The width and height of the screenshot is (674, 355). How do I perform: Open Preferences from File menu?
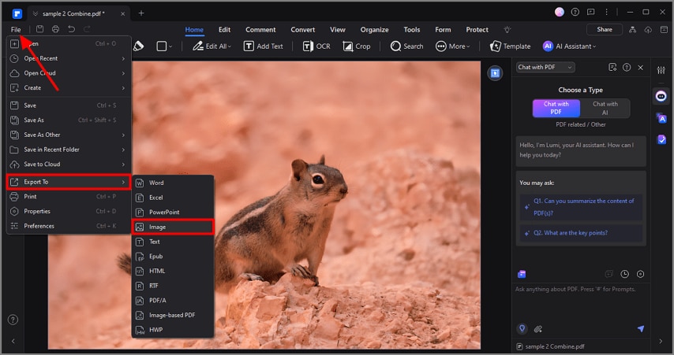click(69, 226)
